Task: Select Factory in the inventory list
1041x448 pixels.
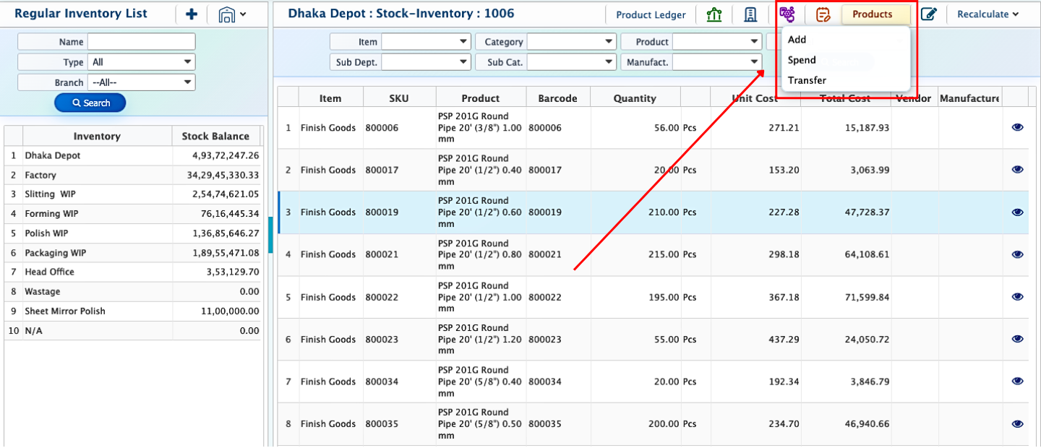Action: click(40, 175)
